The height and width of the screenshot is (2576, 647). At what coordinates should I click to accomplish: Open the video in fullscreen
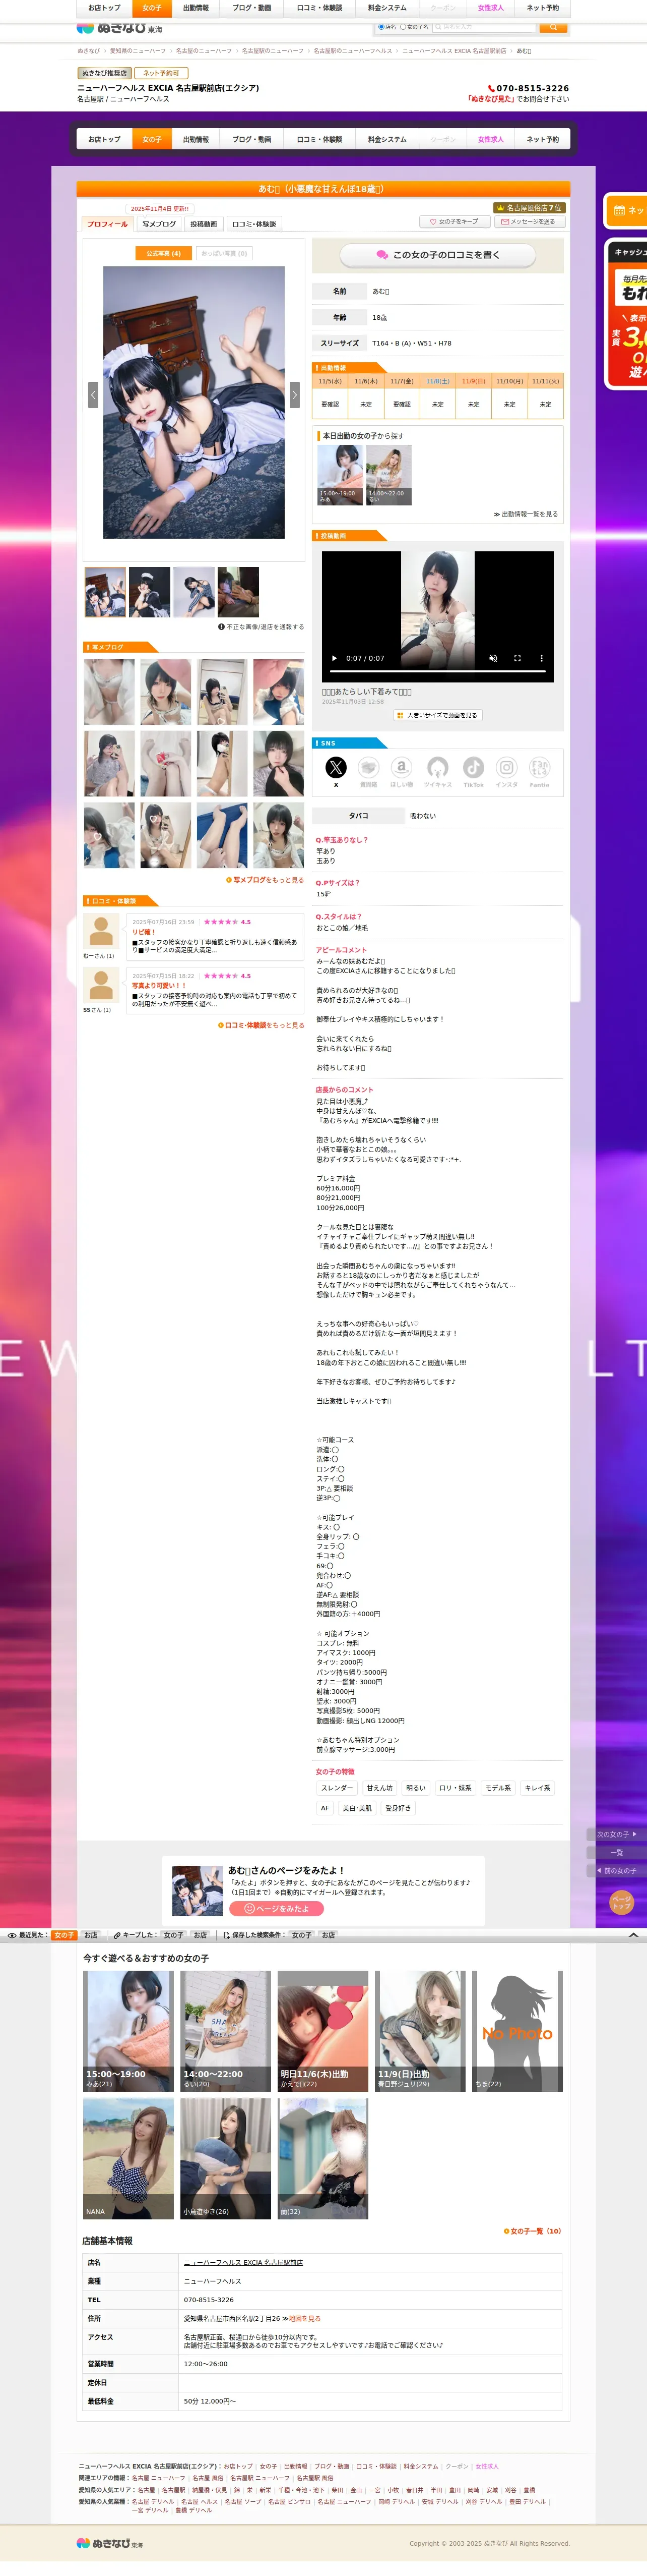pyautogui.click(x=517, y=658)
